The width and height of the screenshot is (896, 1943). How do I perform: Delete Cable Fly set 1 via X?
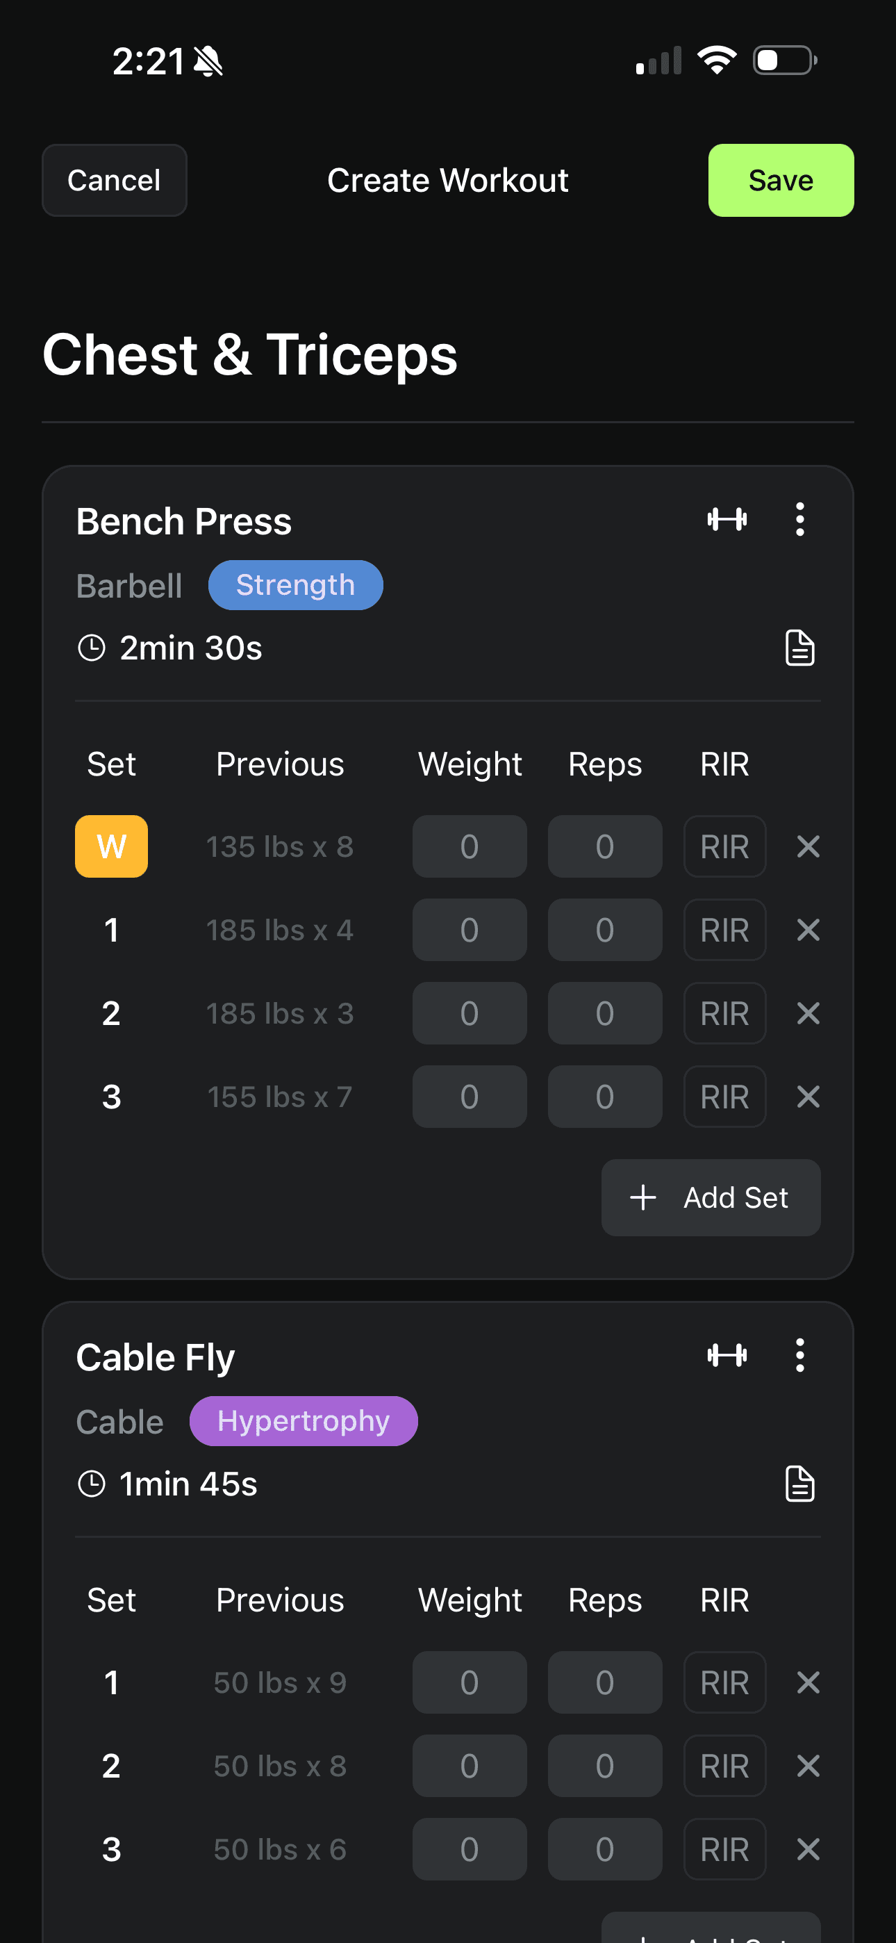[808, 1682]
